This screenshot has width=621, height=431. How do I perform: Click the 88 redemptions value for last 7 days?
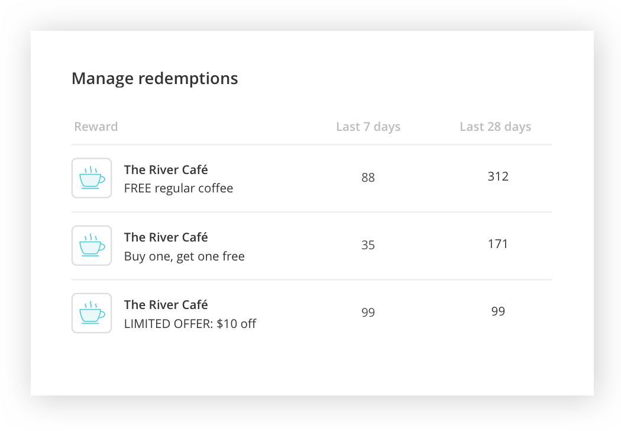pyautogui.click(x=368, y=178)
